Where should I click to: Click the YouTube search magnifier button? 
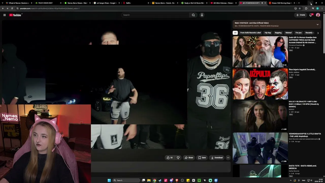tap(193, 15)
